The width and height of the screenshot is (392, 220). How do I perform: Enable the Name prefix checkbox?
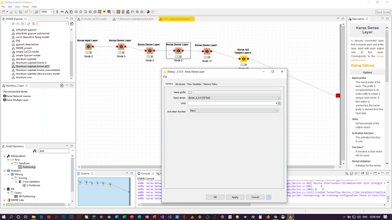click(190, 92)
